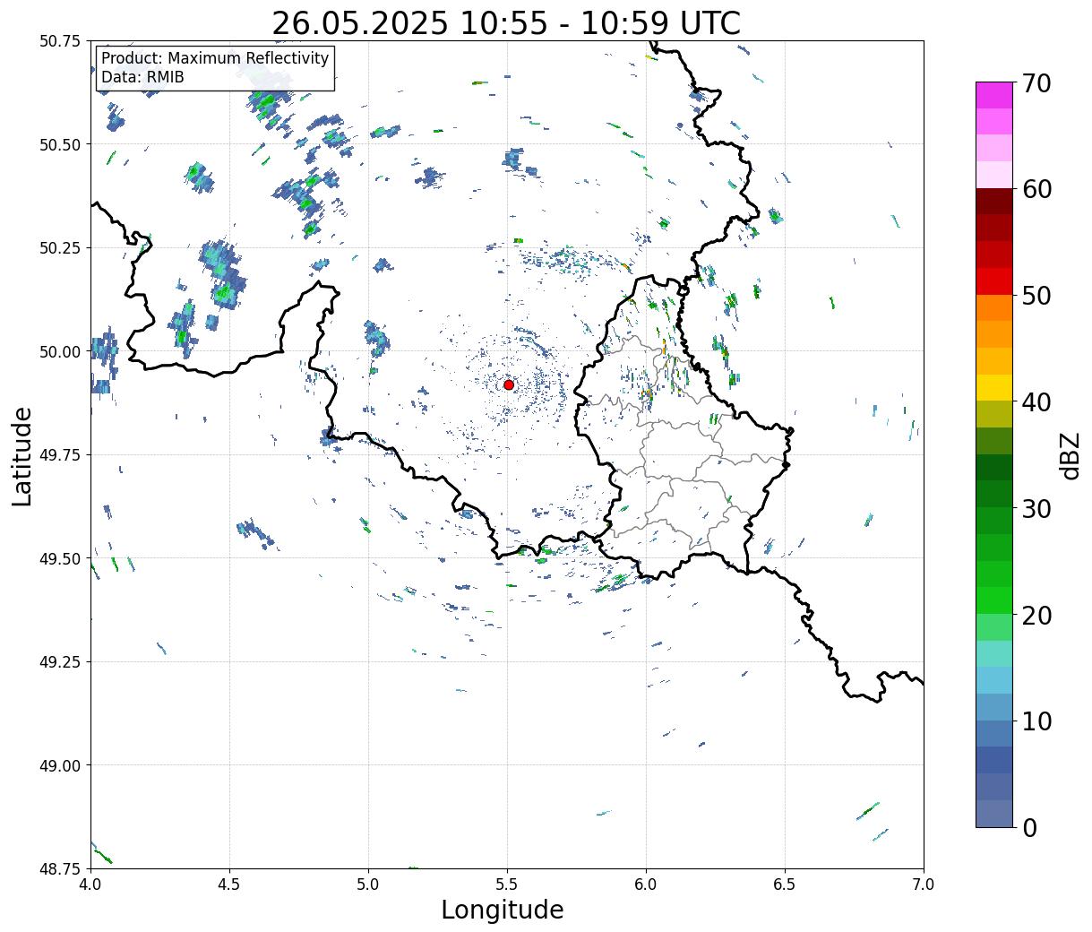This screenshot has width=1092, height=932.
Task: Click the latitude tick label 49.50
Action: tap(60, 558)
